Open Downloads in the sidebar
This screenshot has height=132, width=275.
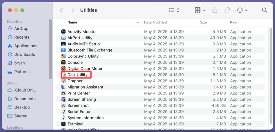21,54
